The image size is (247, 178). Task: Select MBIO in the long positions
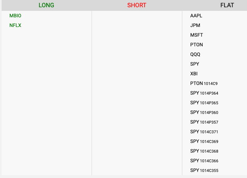coord(15,16)
